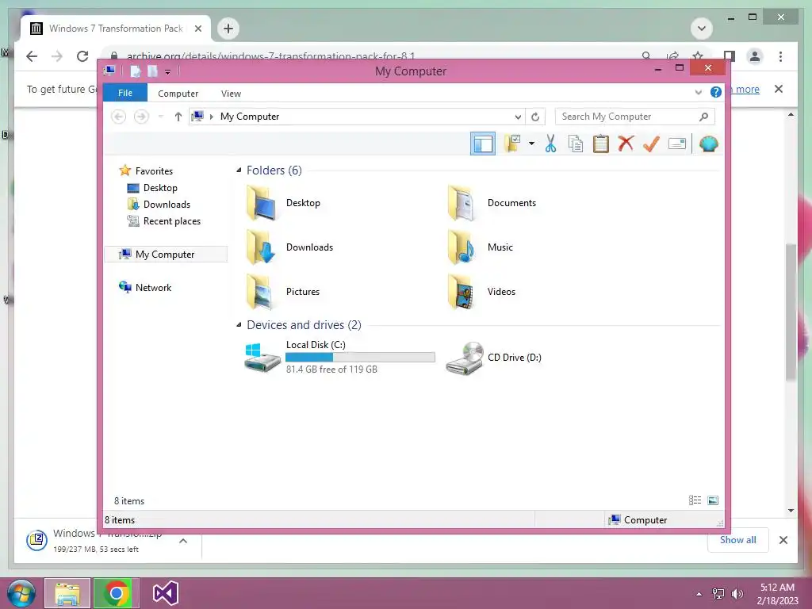Viewport: 812px width, 609px height.
Task: Select the Desktop folder icon
Action: [261, 203]
